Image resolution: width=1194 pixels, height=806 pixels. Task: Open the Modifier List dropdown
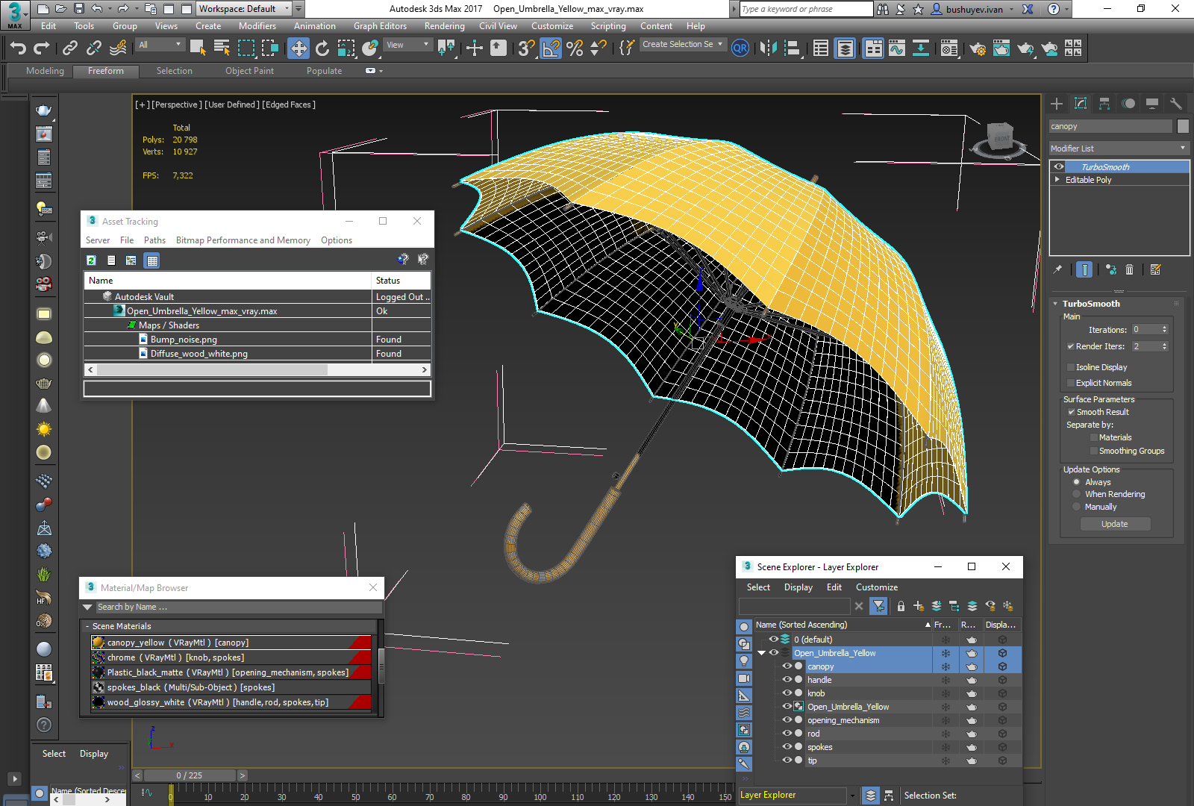tap(1119, 149)
